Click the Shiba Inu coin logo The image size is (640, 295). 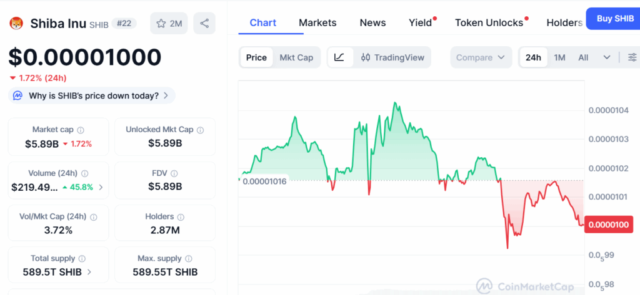16,23
